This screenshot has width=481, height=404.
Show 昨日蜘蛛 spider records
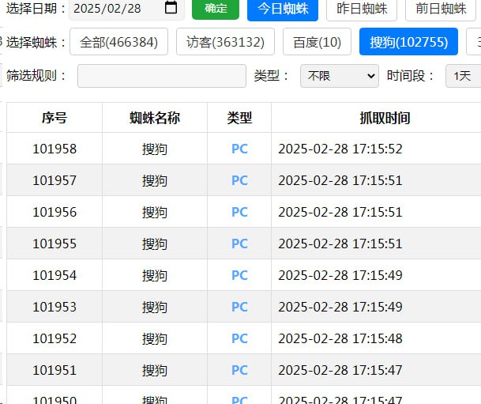(x=362, y=9)
